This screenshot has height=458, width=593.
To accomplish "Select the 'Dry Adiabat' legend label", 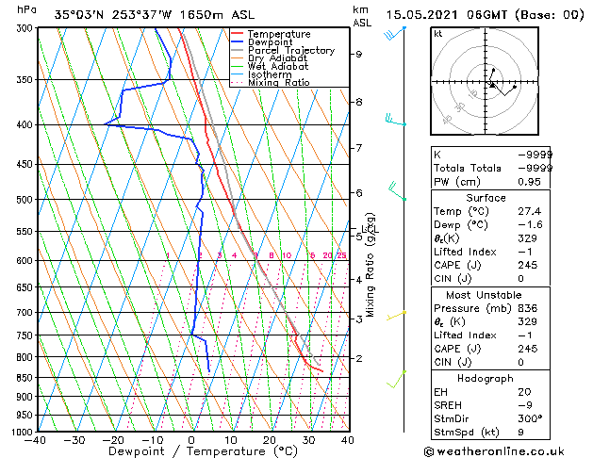I will pyautogui.click(x=277, y=58).
